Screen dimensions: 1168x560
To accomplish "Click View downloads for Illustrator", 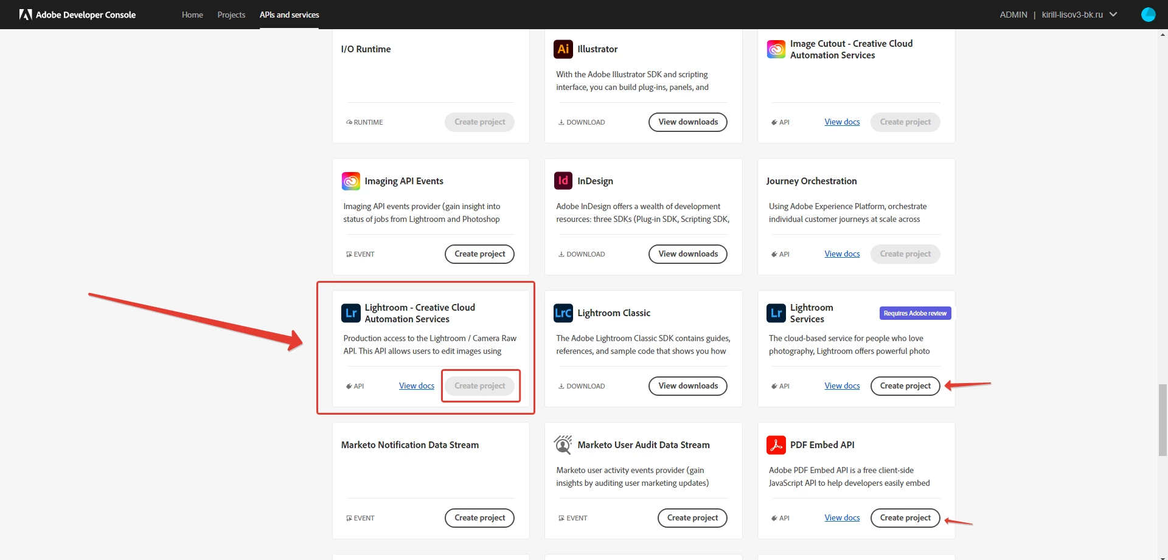I will tap(688, 122).
